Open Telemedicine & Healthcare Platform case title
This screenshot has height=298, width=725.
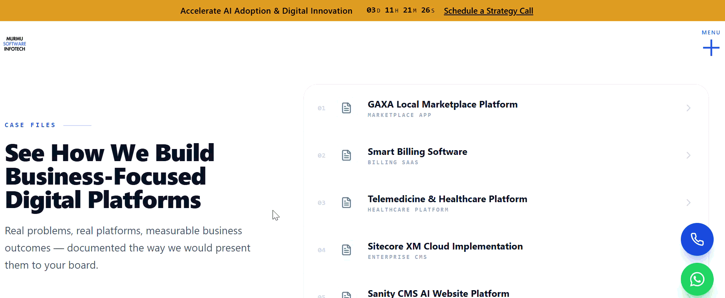pyautogui.click(x=447, y=199)
